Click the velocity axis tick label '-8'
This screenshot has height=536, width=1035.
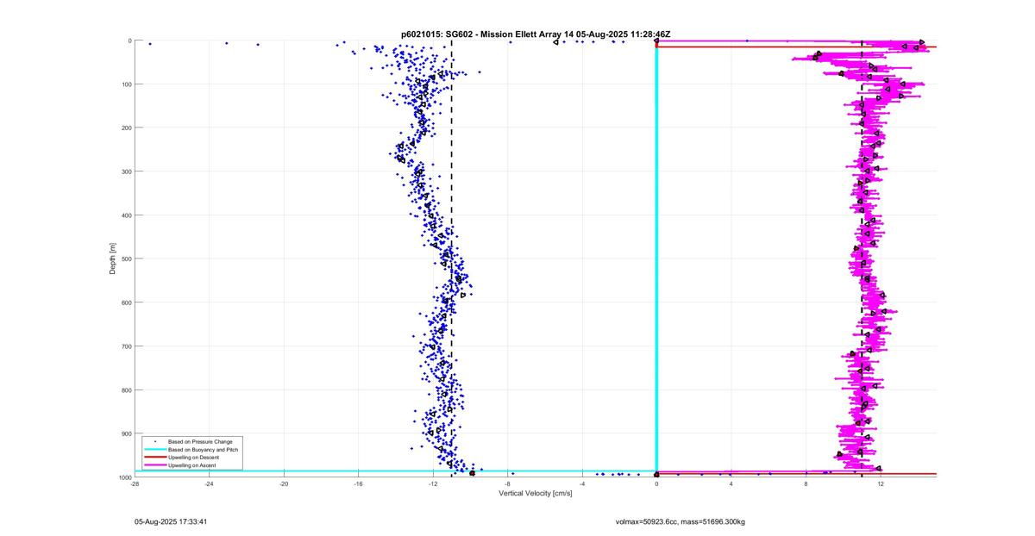click(x=507, y=484)
